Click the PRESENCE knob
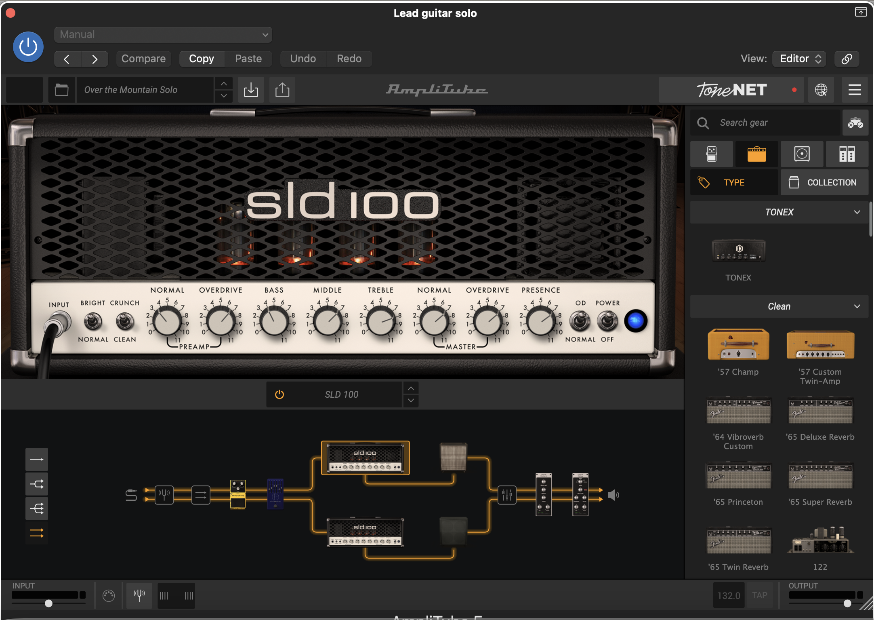 pyautogui.click(x=541, y=321)
